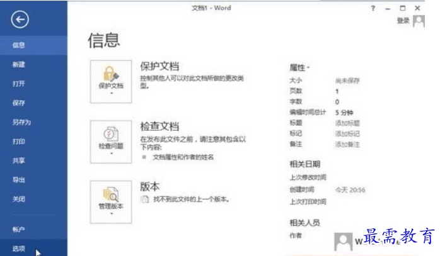Image resolution: width=440 pixels, height=256 pixels.
Task: Click the help question mark icon
Action: 373,8
